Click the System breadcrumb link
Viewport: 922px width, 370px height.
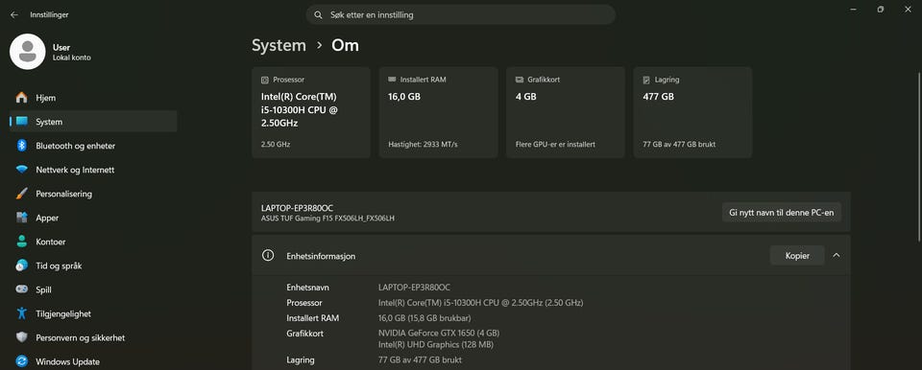click(279, 45)
